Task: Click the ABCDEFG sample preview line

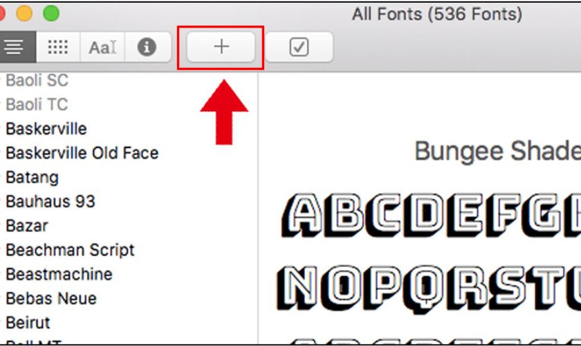Action: click(x=431, y=215)
